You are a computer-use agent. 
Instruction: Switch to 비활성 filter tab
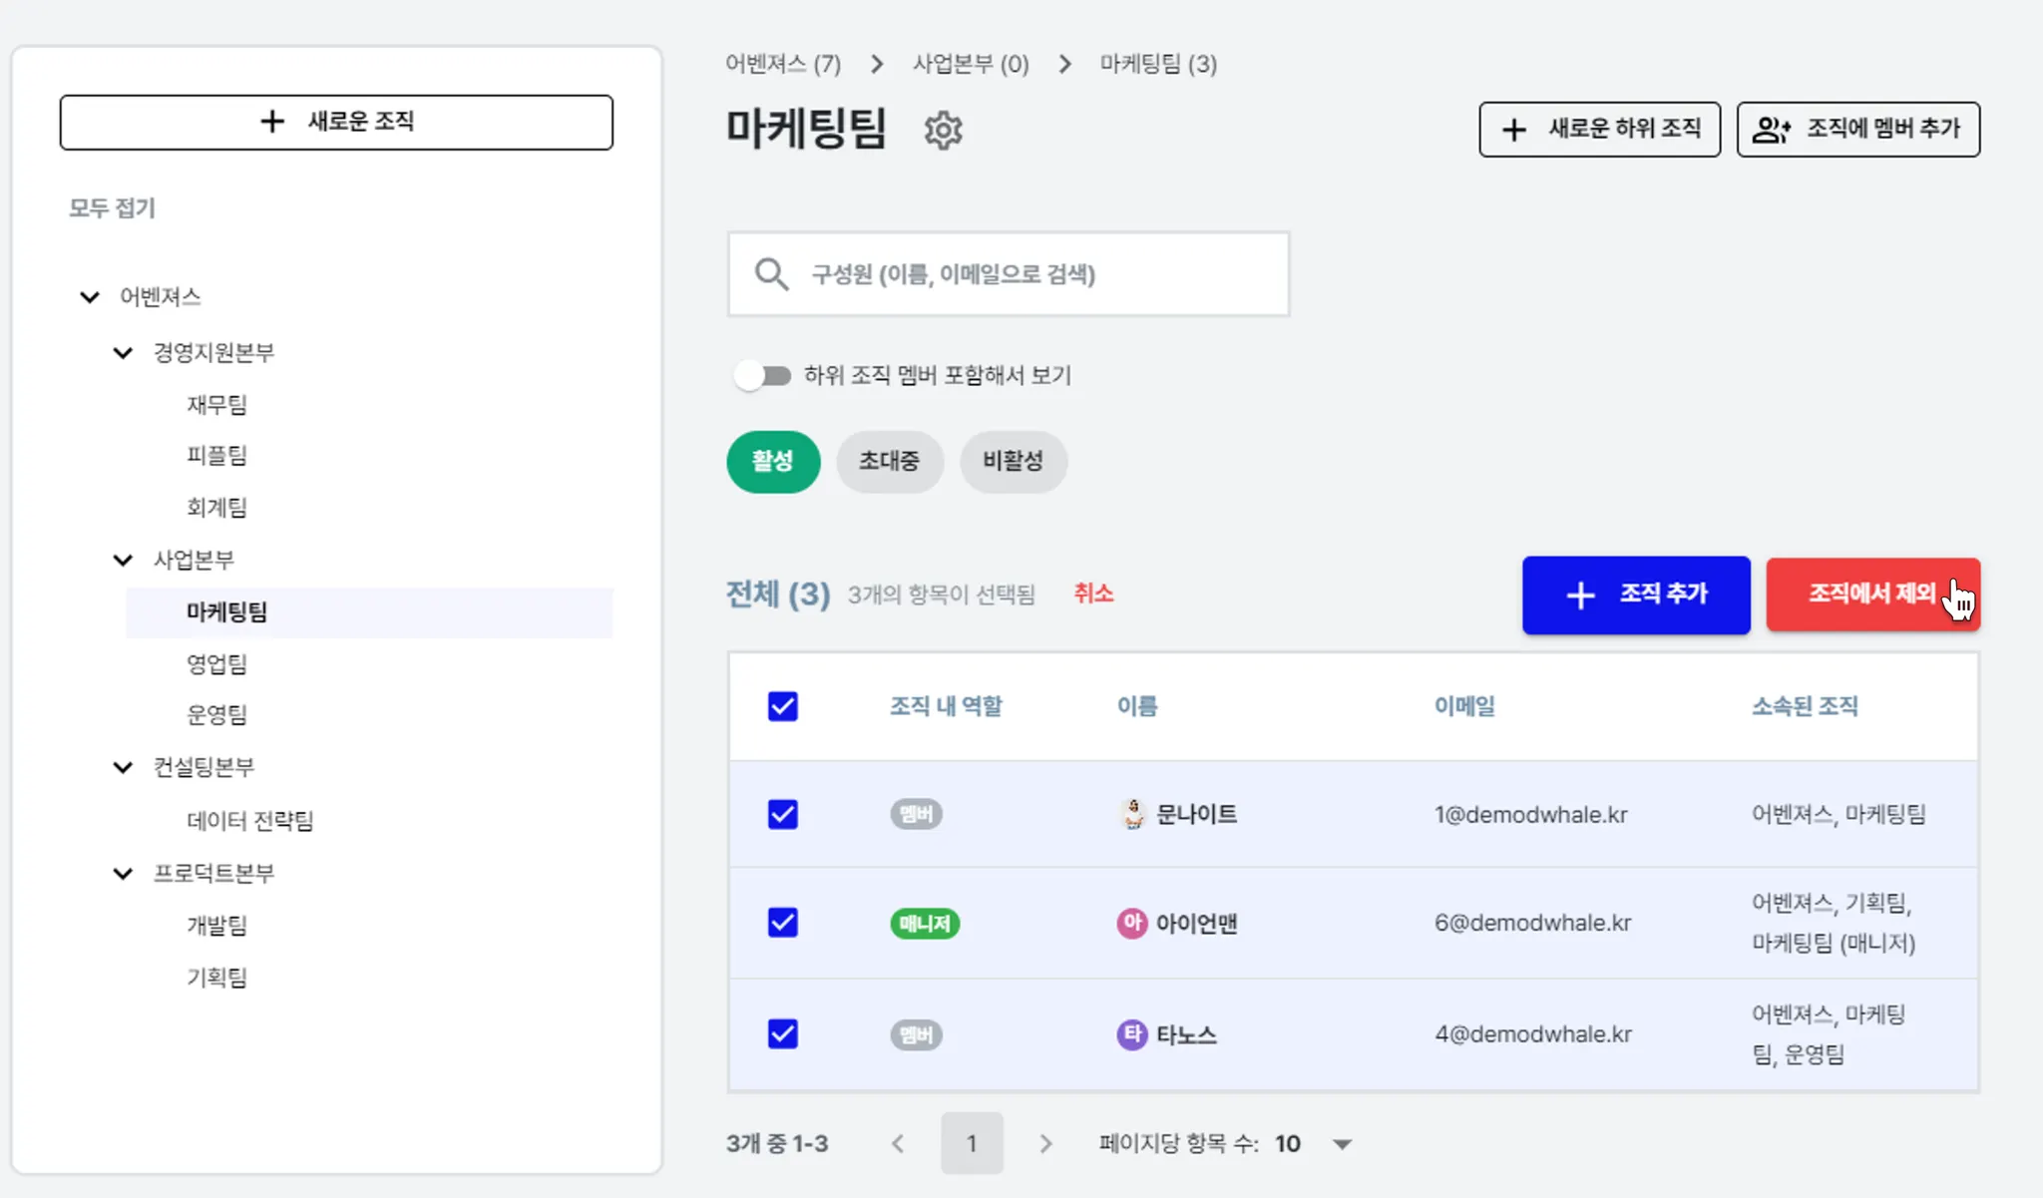click(1013, 462)
